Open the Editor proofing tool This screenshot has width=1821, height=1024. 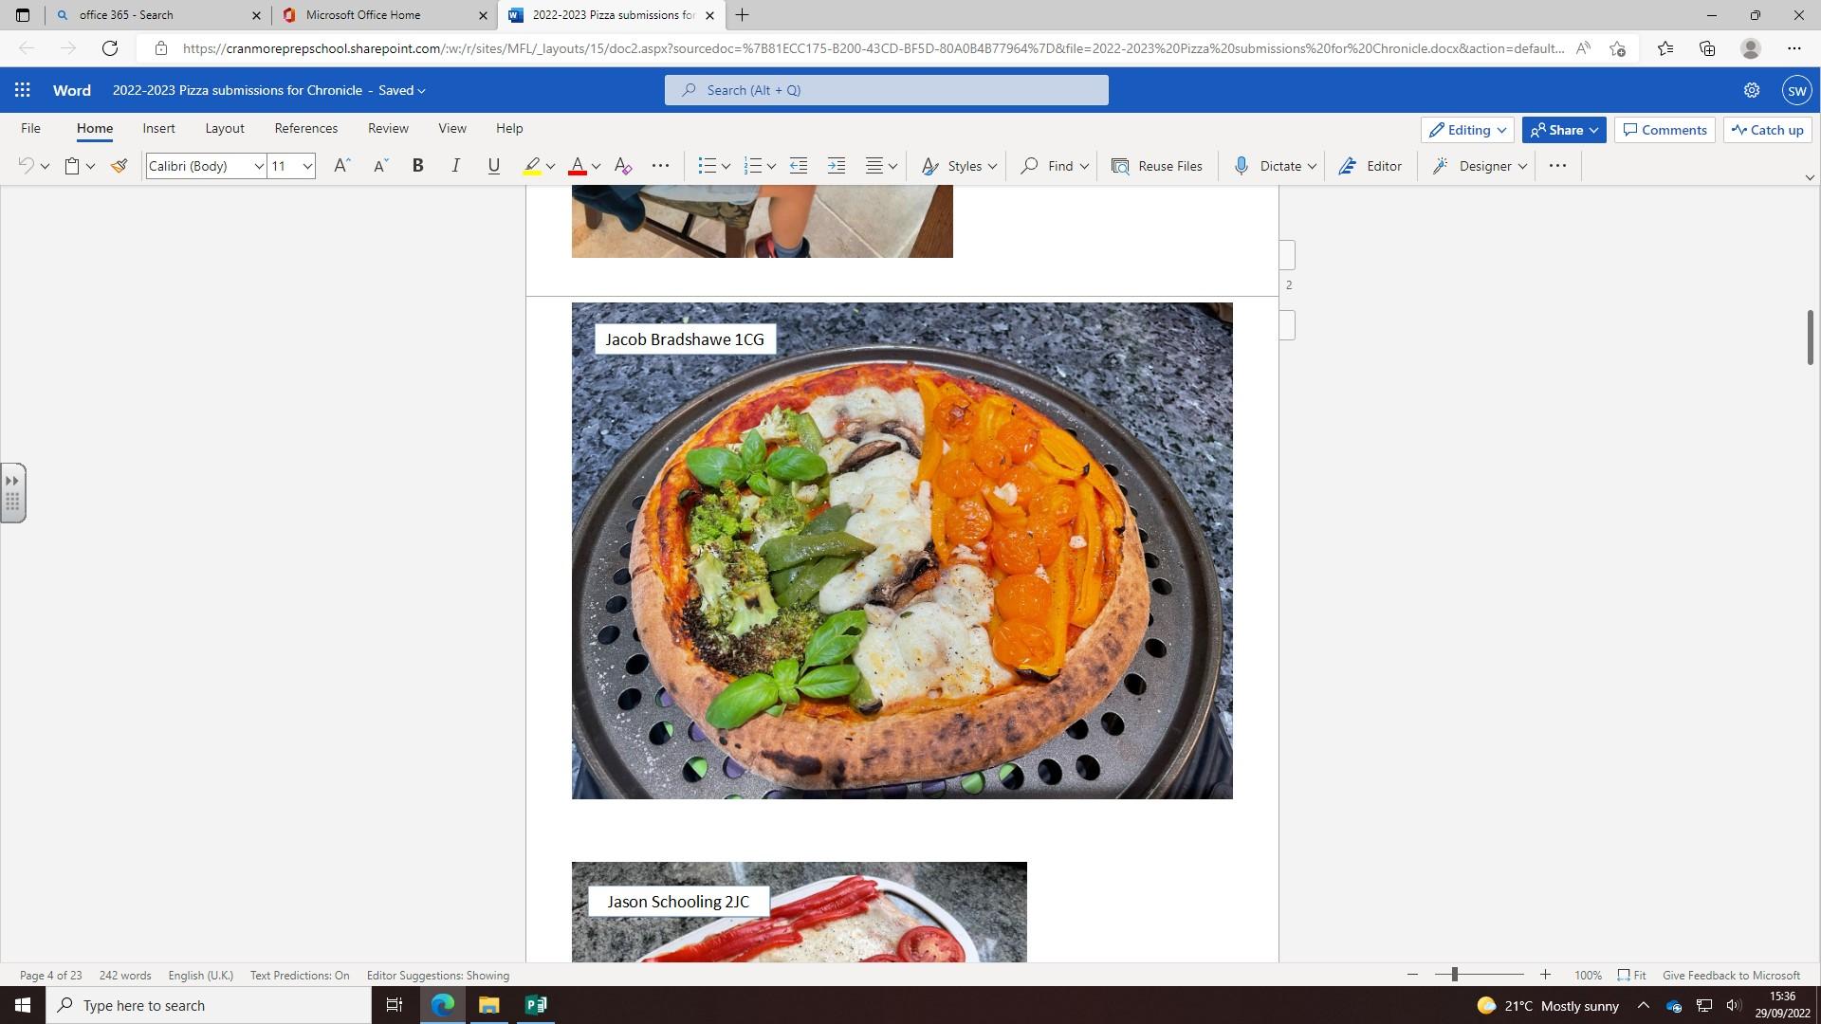point(1370,166)
